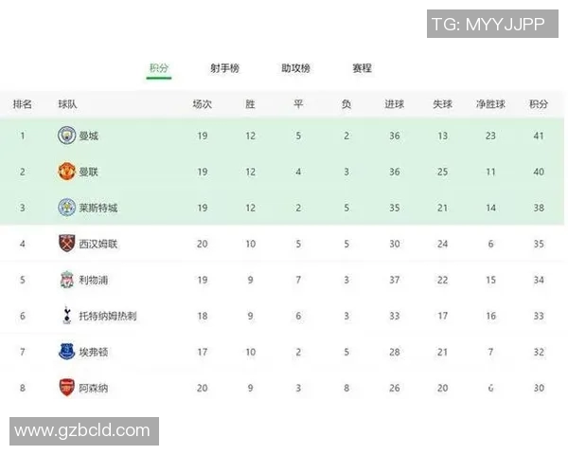568x455 pixels.
Task: Switch to the 射手榜 tab
Action: click(224, 68)
